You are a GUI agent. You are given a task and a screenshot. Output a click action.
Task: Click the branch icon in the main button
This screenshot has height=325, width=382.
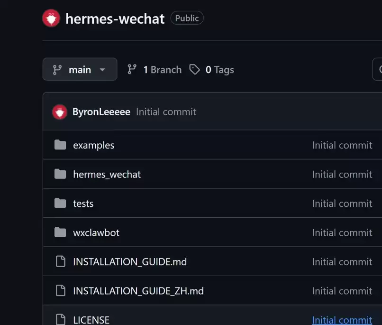pyautogui.click(x=57, y=70)
